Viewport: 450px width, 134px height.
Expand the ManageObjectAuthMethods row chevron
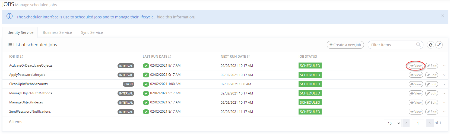click(444, 93)
